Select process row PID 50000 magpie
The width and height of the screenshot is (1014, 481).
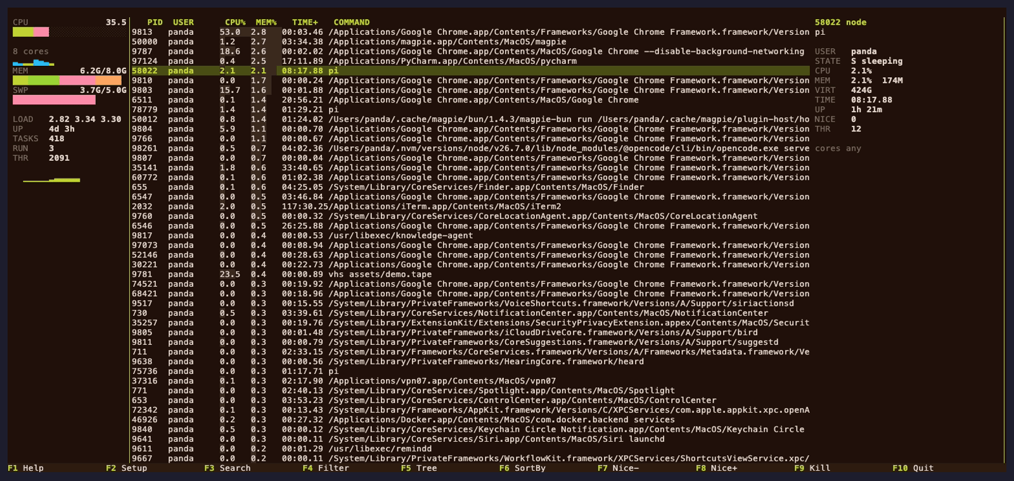pyautogui.click(x=470, y=42)
